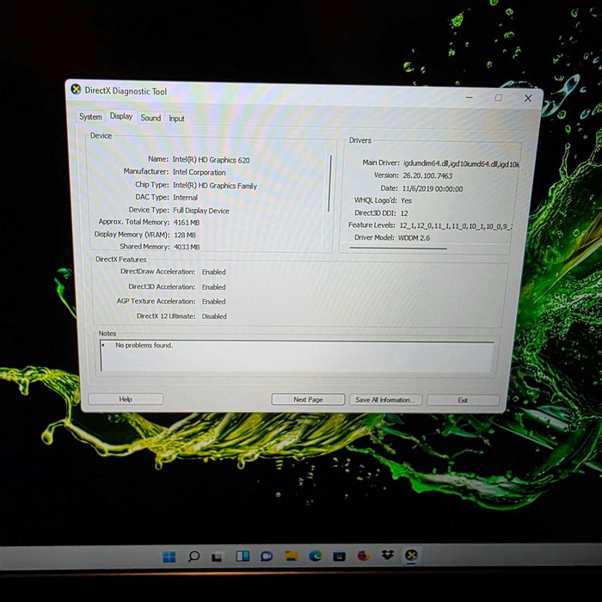This screenshot has height=602, width=602.
Task: Open Dropbox from taskbar
Action: [x=387, y=555]
